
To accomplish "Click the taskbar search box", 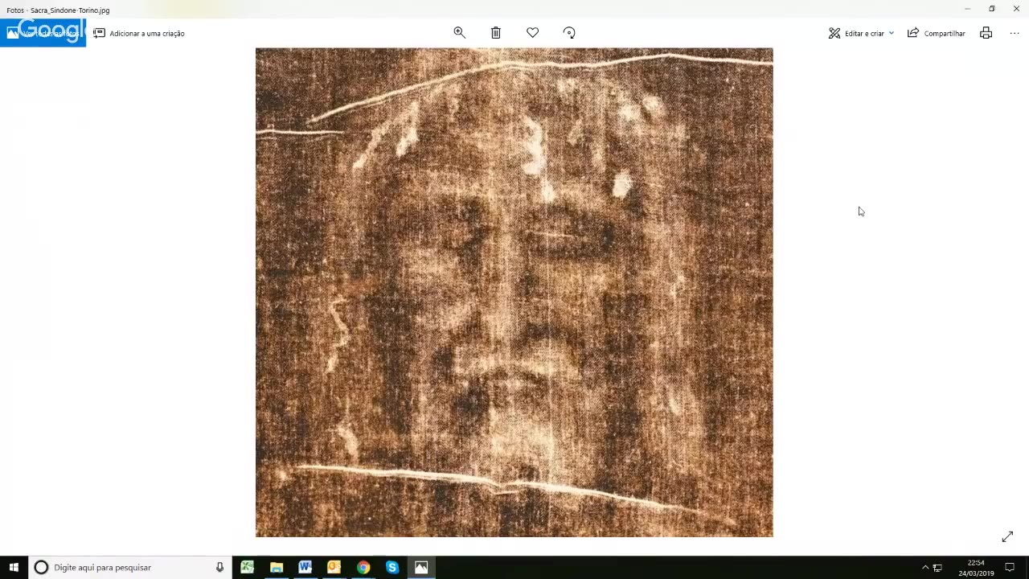I will [x=129, y=567].
